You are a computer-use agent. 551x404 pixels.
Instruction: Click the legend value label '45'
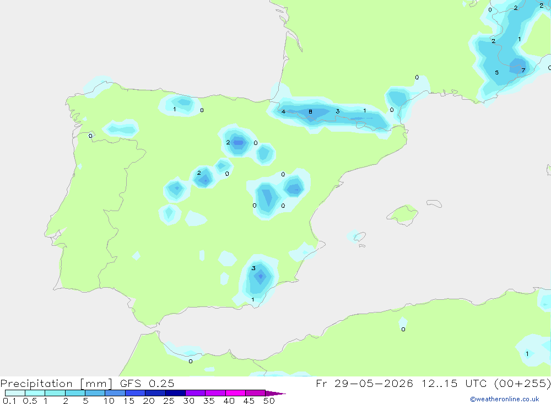point(249,401)
